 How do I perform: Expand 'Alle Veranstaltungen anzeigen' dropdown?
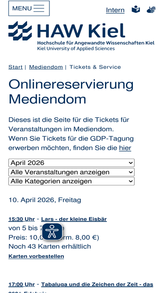71,172
